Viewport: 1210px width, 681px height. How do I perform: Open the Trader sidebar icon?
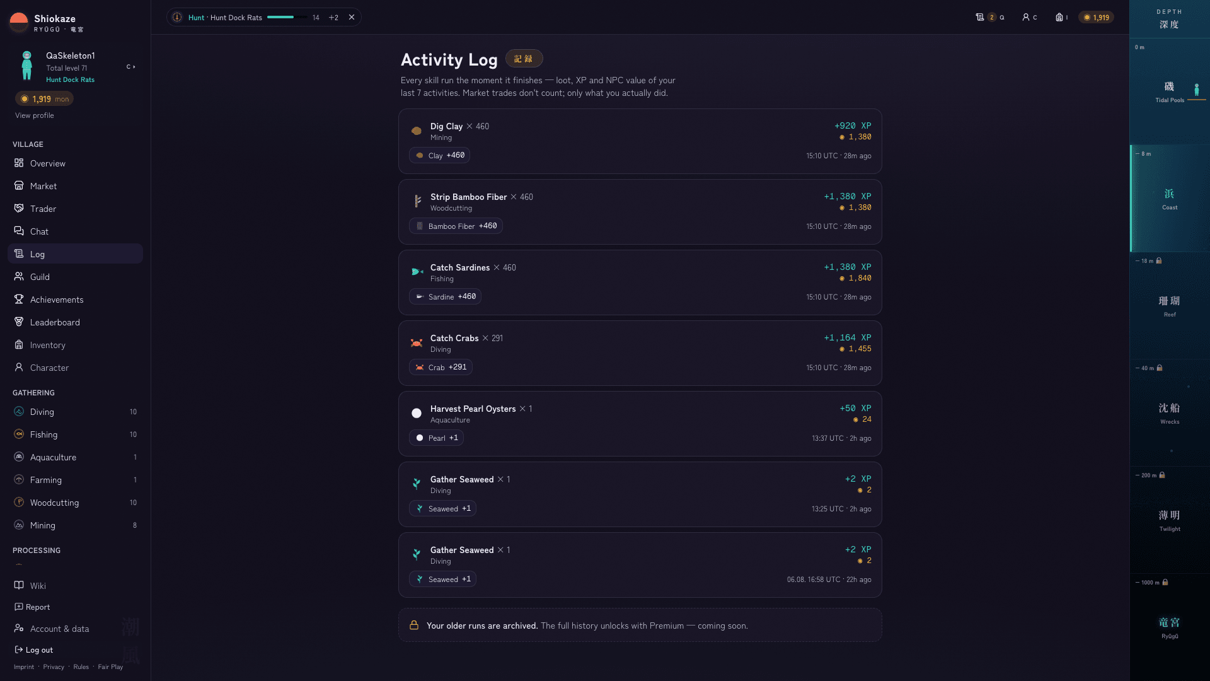pyautogui.click(x=19, y=209)
